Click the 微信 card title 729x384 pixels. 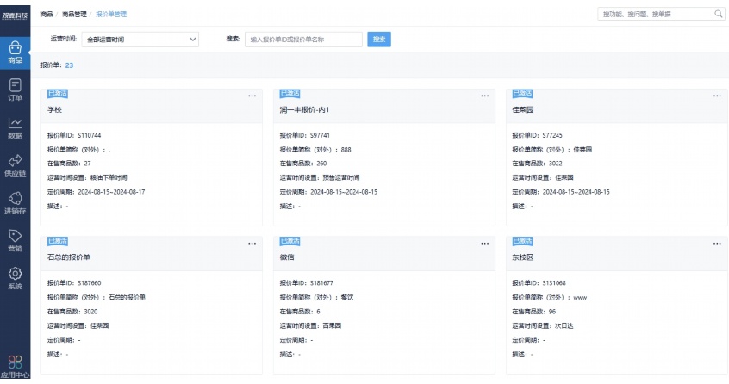click(x=287, y=257)
